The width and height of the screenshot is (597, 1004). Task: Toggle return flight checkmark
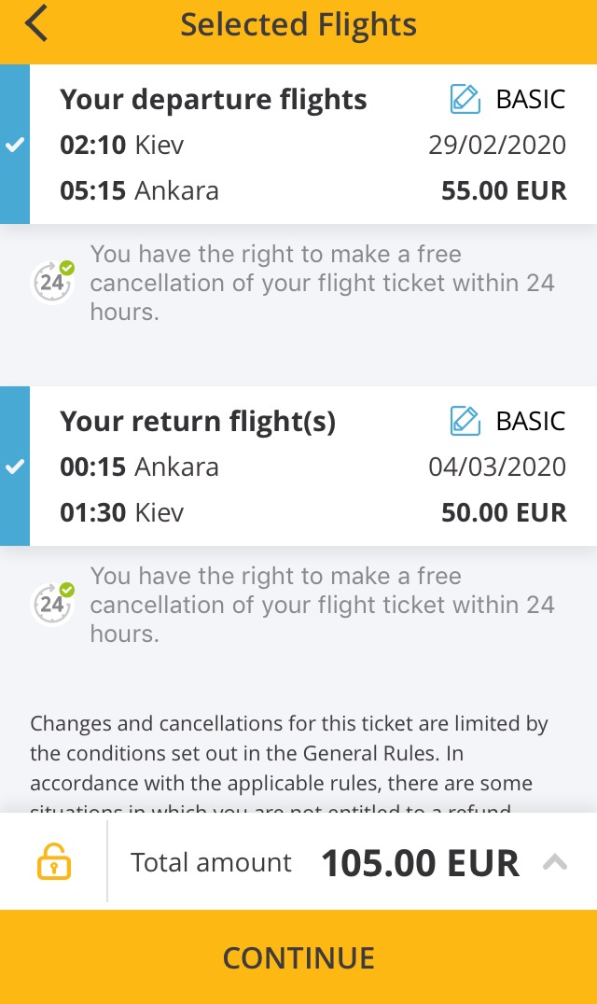pos(14,467)
